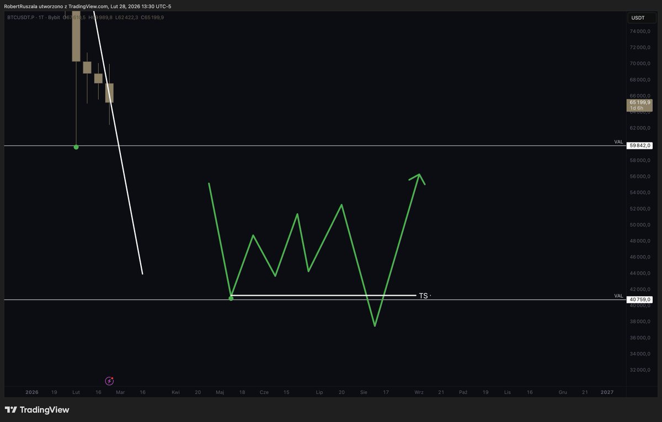Click the 32 000,0 price axis label
Screen dimensions: 662x422
(x=640, y=370)
